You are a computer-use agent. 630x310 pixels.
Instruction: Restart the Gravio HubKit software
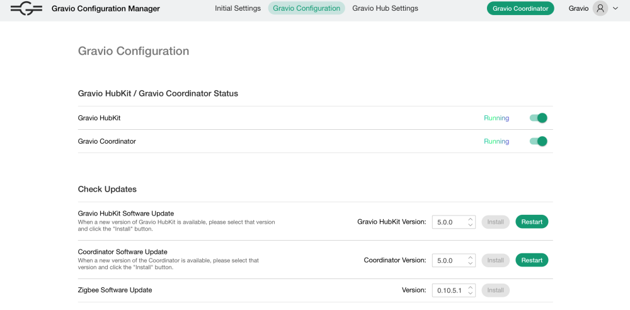[532, 222]
